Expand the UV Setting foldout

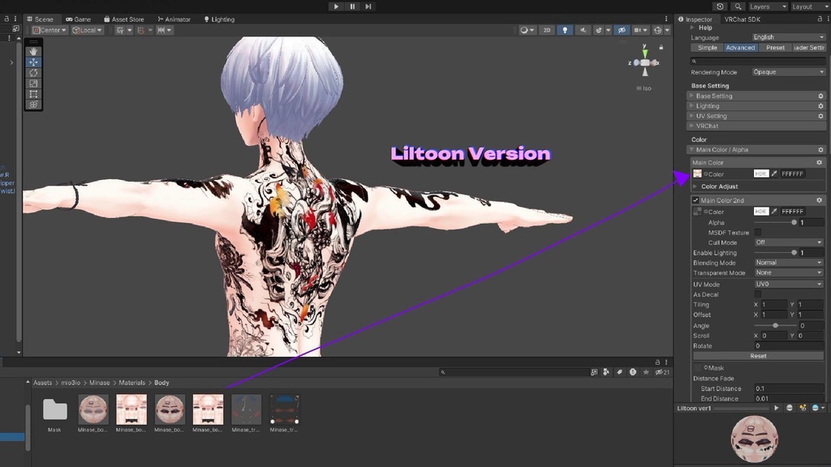[x=756, y=116]
